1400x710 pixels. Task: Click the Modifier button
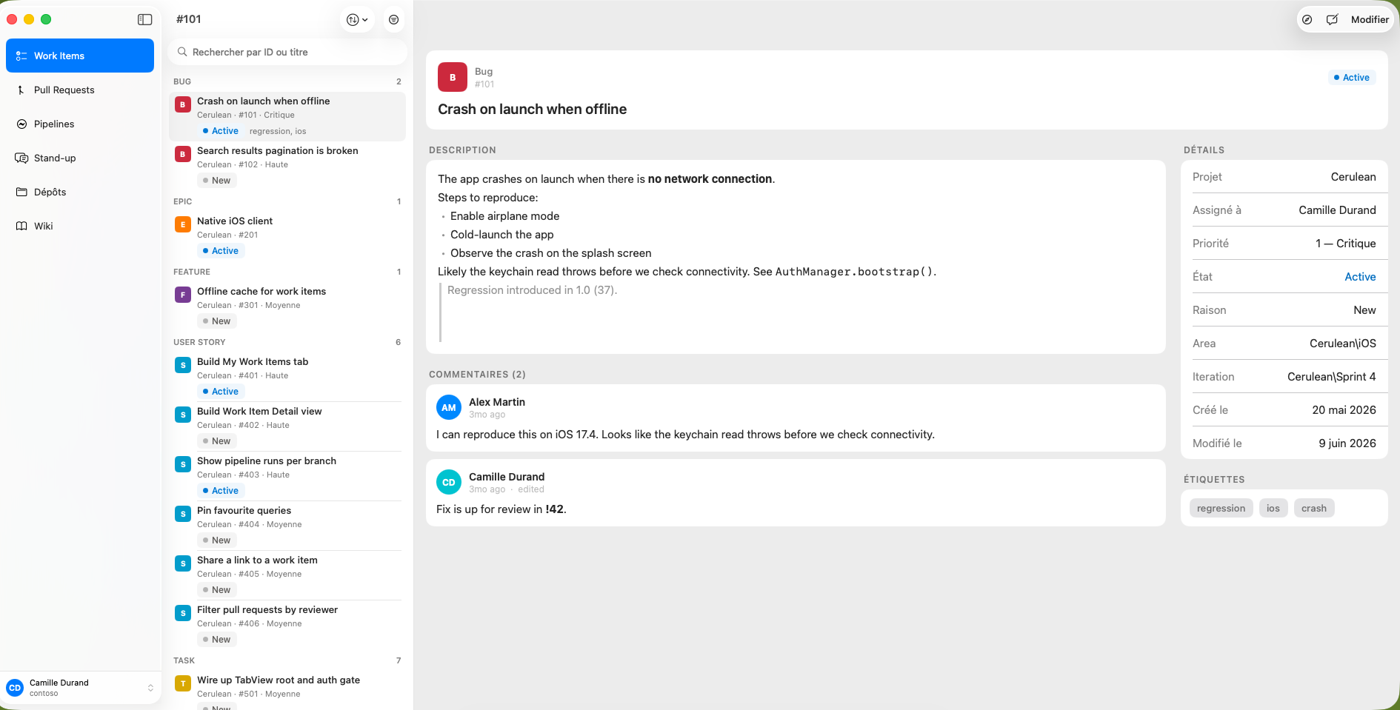pyautogui.click(x=1370, y=20)
